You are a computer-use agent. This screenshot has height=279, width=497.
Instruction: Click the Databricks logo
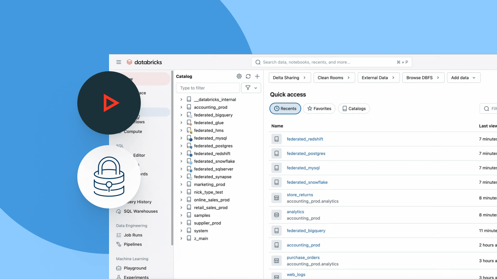[x=144, y=62]
